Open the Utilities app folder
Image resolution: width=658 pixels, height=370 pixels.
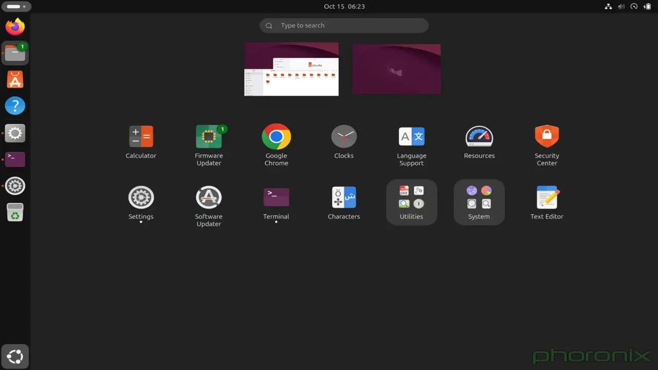point(411,202)
